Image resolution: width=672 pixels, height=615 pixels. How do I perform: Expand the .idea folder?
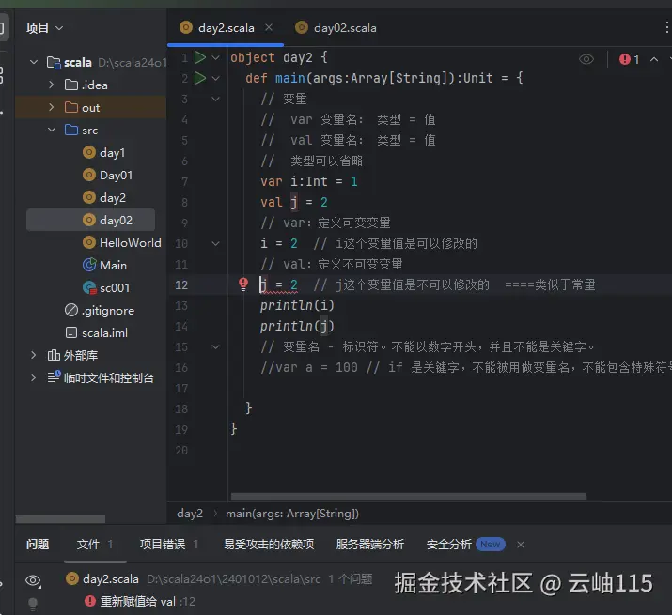pyautogui.click(x=52, y=85)
